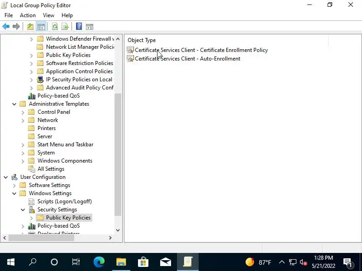The image size is (362, 271).
Task: Show hidden tray icons chevron
Action: pyautogui.click(x=281, y=262)
